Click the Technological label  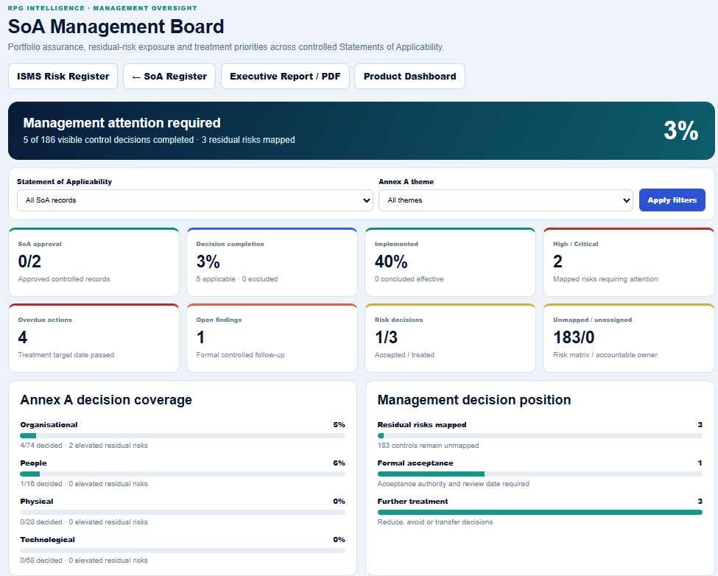(48, 540)
